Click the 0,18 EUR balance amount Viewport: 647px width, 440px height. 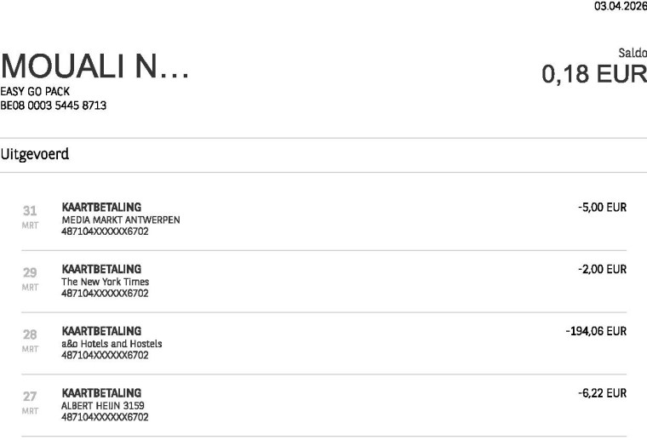[x=593, y=74]
